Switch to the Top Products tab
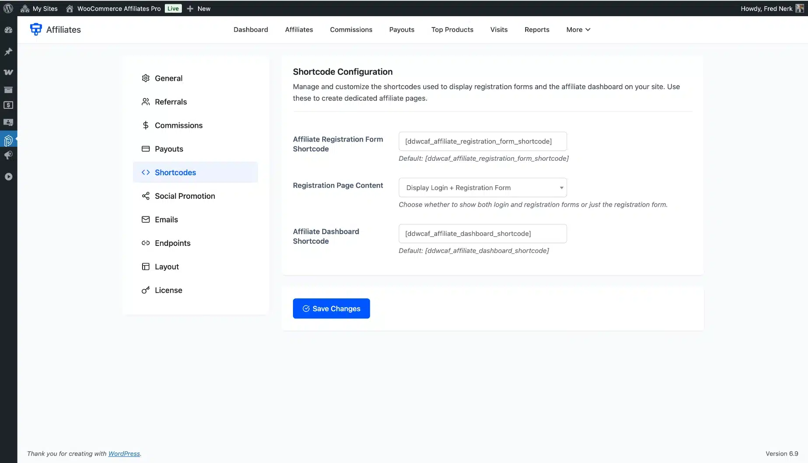Screen dimensions: 808x463 [452, 30]
